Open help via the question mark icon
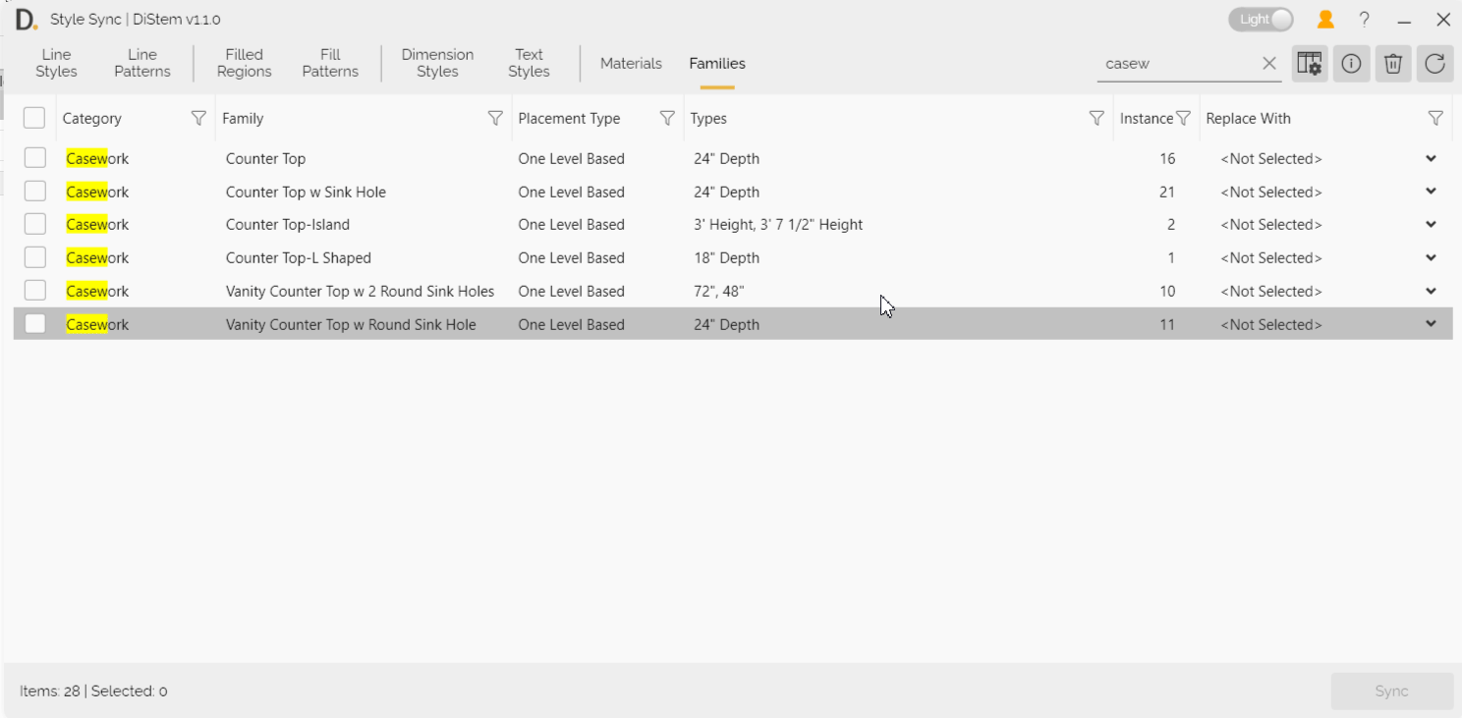 click(x=1364, y=19)
